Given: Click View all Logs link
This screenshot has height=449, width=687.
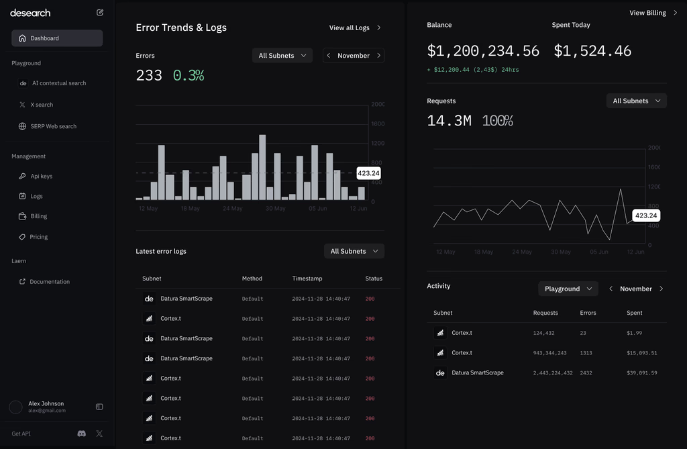Looking at the screenshot, I should (x=355, y=28).
